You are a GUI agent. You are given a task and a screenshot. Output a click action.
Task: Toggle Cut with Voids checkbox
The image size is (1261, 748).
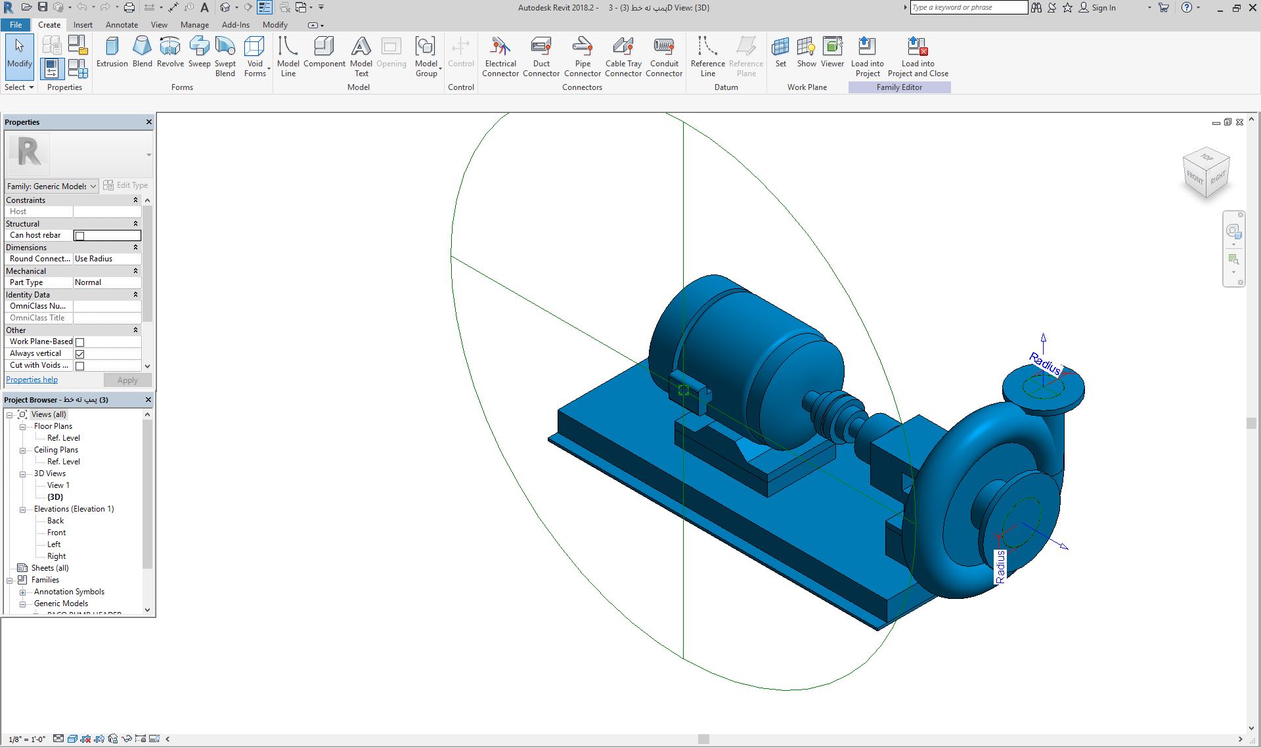(x=79, y=366)
